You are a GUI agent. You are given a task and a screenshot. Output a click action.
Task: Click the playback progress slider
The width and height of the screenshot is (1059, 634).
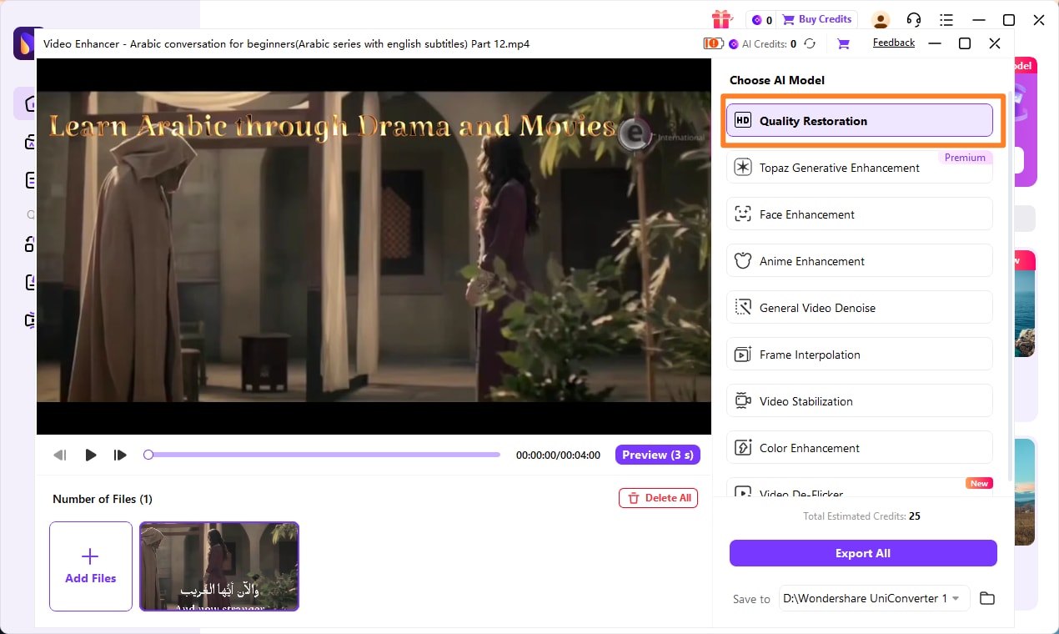tap(322, 455)
